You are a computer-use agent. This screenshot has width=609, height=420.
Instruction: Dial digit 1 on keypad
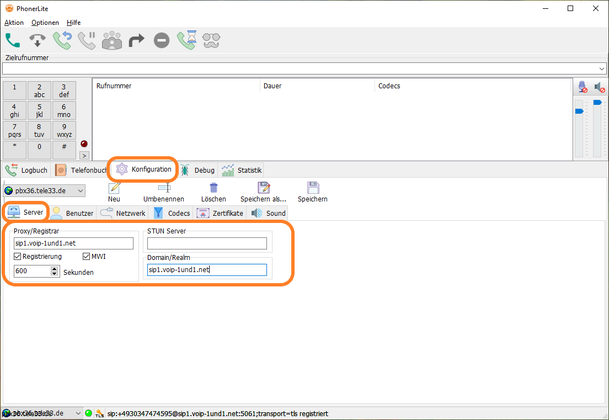[14, 91]
